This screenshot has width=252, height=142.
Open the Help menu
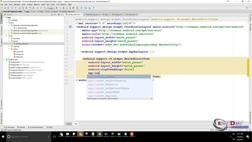(70, 4)
